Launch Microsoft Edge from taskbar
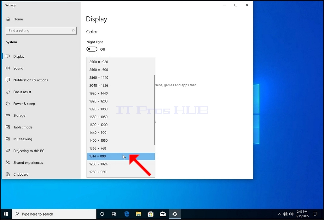This screenshot has width=324, height=220. pos(126,214)
